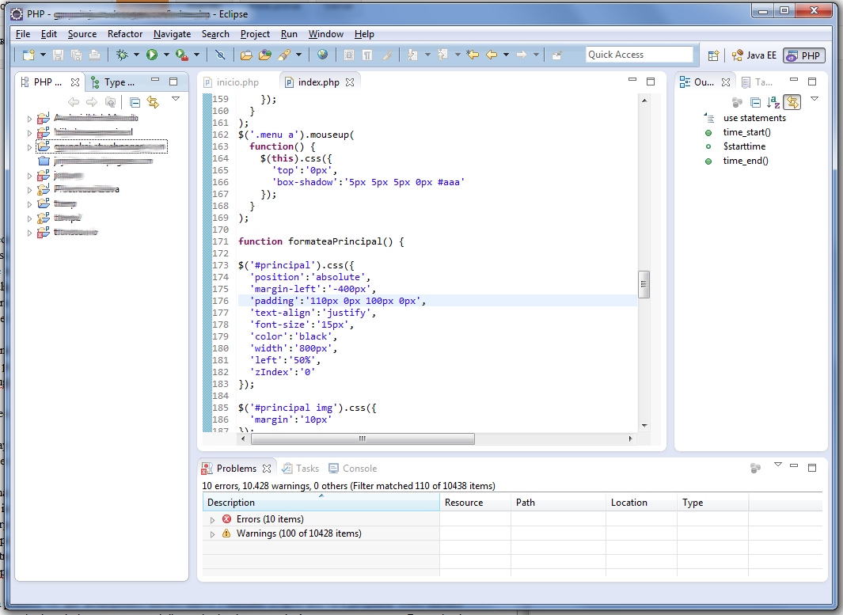Image resolution: width=843 pixels, height=615 pixels.
Task: Collapse All in the PHP Explorer panel
Action: [135, 101]
